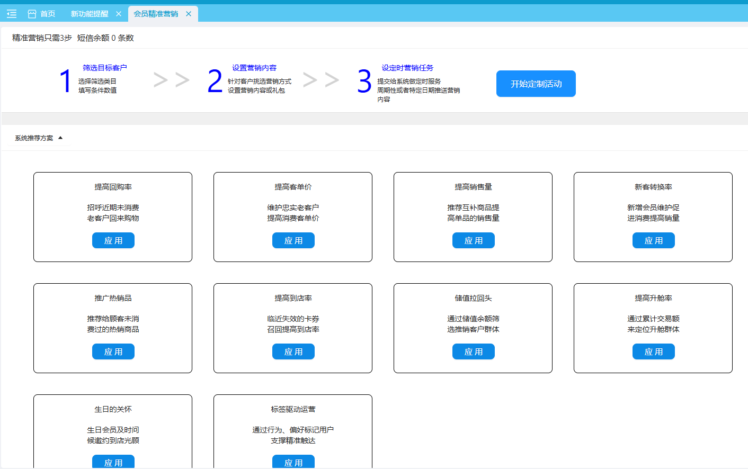Apply the 推广热销品 plan

113,351
